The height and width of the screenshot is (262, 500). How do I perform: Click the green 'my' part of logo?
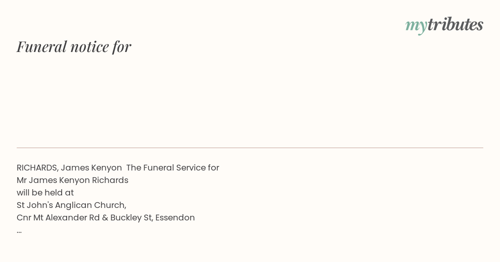[416, 26]
